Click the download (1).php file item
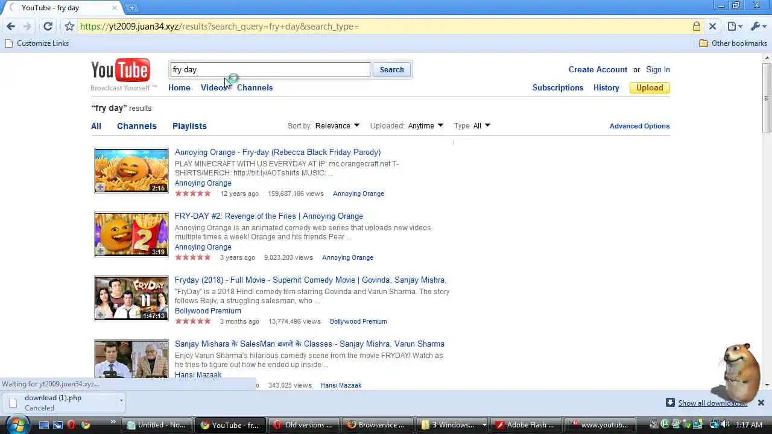The image size is (772, 434). pyautogui.click(x=60, y=403)
